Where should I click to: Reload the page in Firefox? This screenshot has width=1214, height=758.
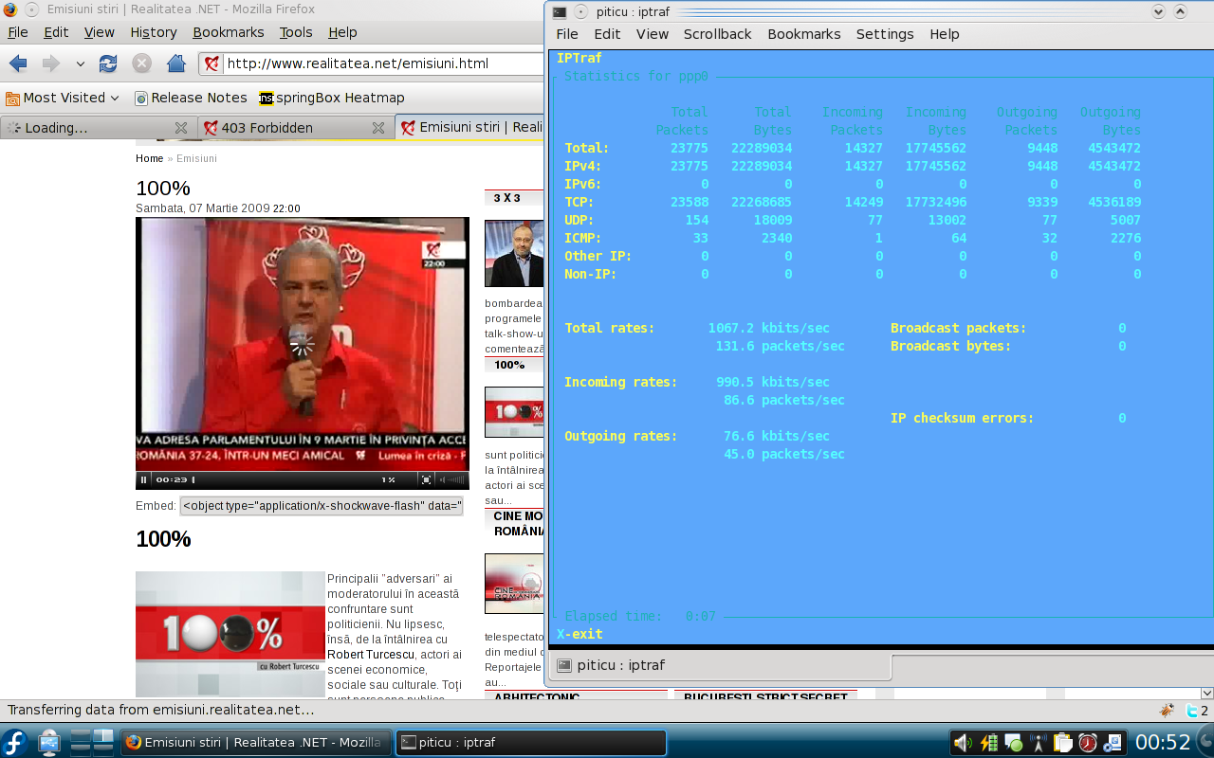[x=108, y=63]
